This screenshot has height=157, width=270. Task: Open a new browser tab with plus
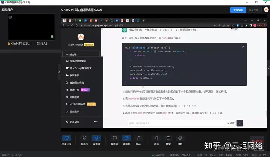[x=143, y=21]
